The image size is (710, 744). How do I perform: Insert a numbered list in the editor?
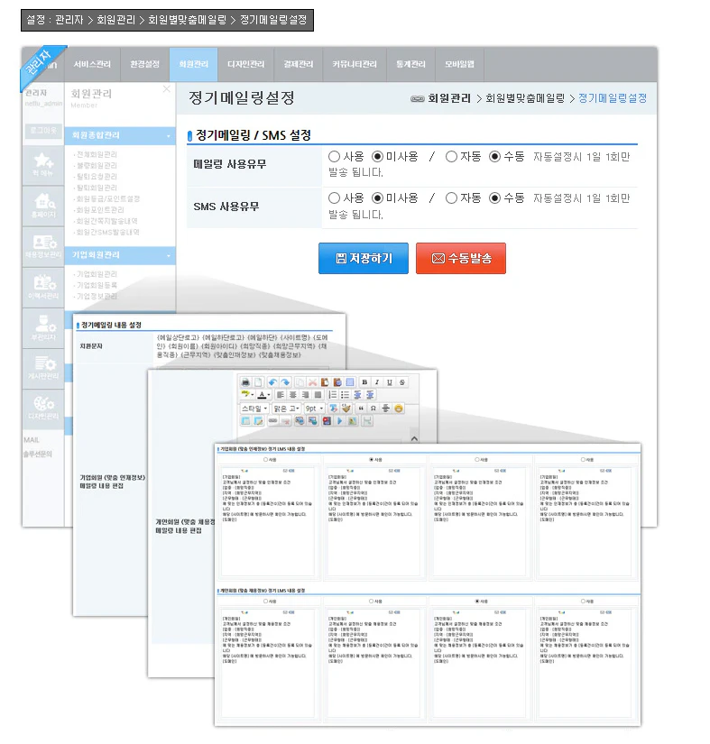(332, 394)
